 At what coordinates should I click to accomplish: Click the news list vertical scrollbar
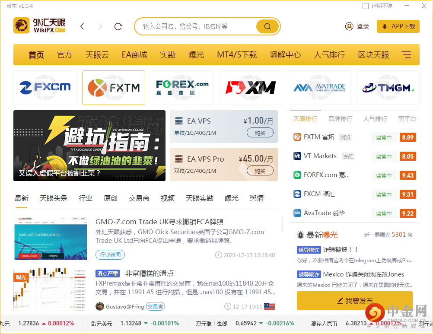(282, 224)
